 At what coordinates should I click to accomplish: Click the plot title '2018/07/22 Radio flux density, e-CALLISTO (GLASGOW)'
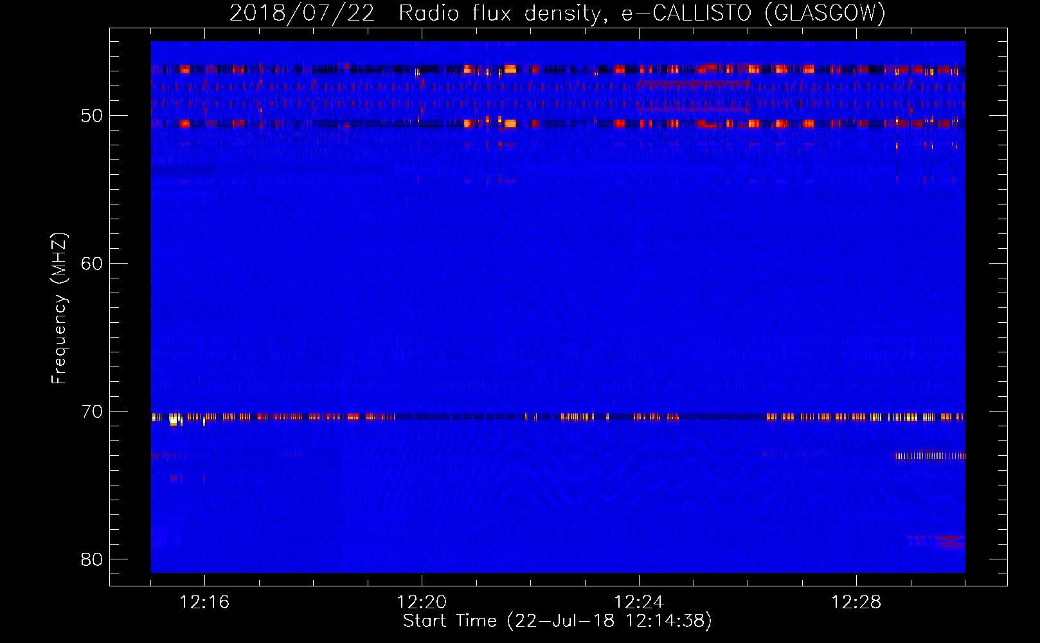click(557, 13)
